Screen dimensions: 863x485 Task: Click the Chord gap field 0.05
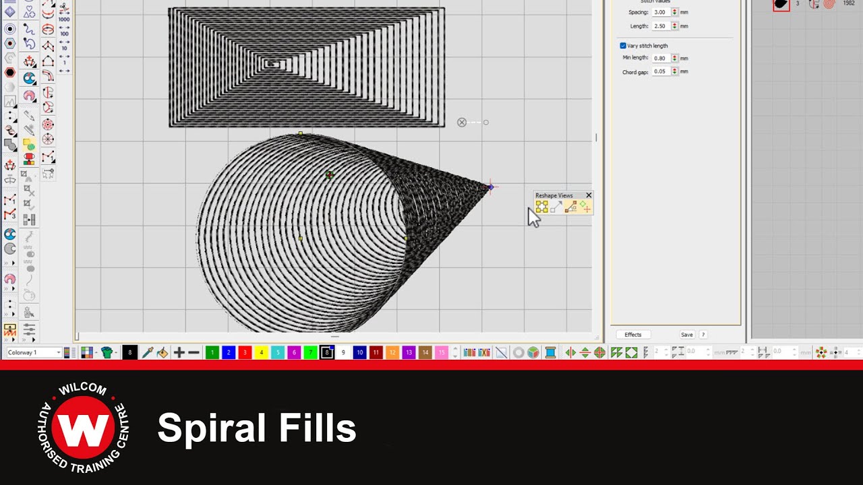(661, 72)
